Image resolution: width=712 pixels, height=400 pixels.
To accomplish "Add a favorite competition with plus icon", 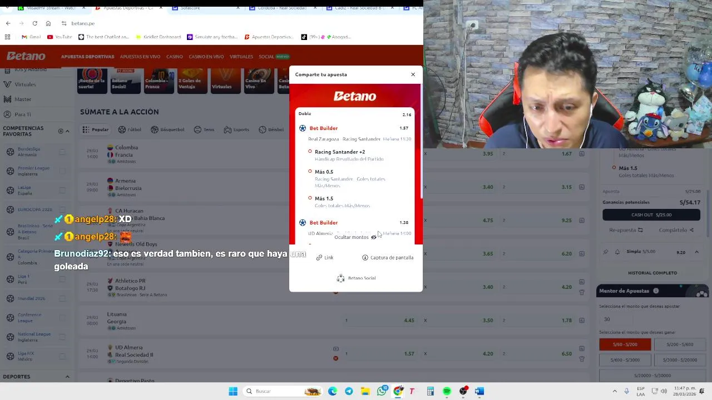I will [x=61, y=131].
